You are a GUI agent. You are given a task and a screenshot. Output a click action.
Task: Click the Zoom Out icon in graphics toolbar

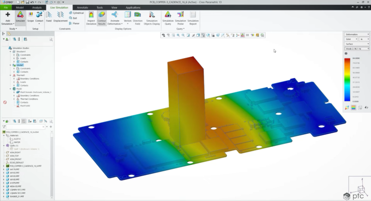(x=183, y=35)
